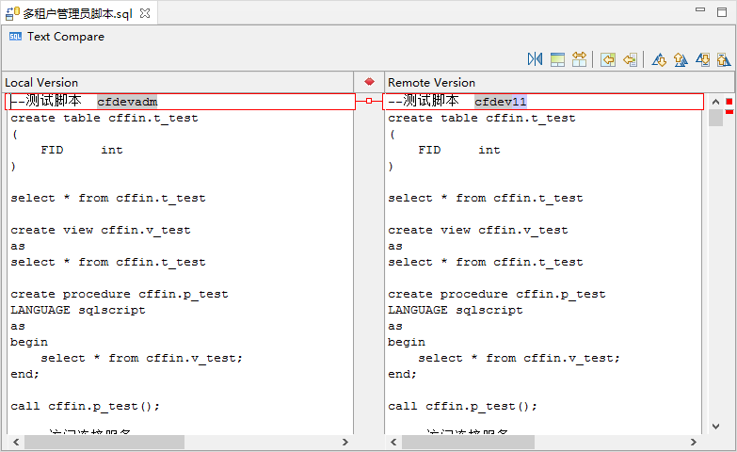Select the 多租户管理员脚本.sql editor tab
Image resolution: width=737 pixels, height=452 pixels.
[x=78, y=13]
